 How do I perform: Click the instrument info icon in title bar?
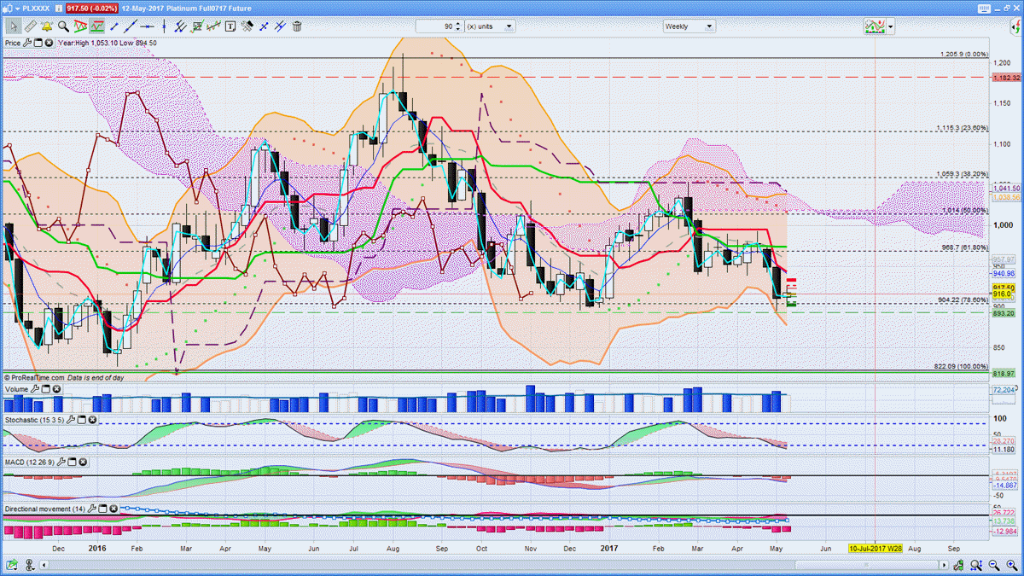pos(58,5)
